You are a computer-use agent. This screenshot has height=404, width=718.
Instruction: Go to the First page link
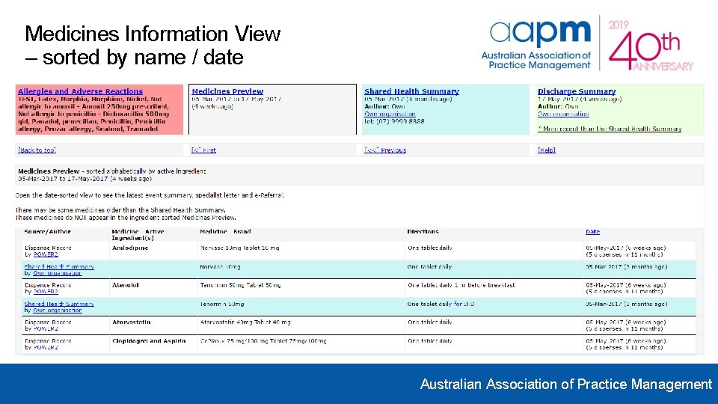point(203,150)
